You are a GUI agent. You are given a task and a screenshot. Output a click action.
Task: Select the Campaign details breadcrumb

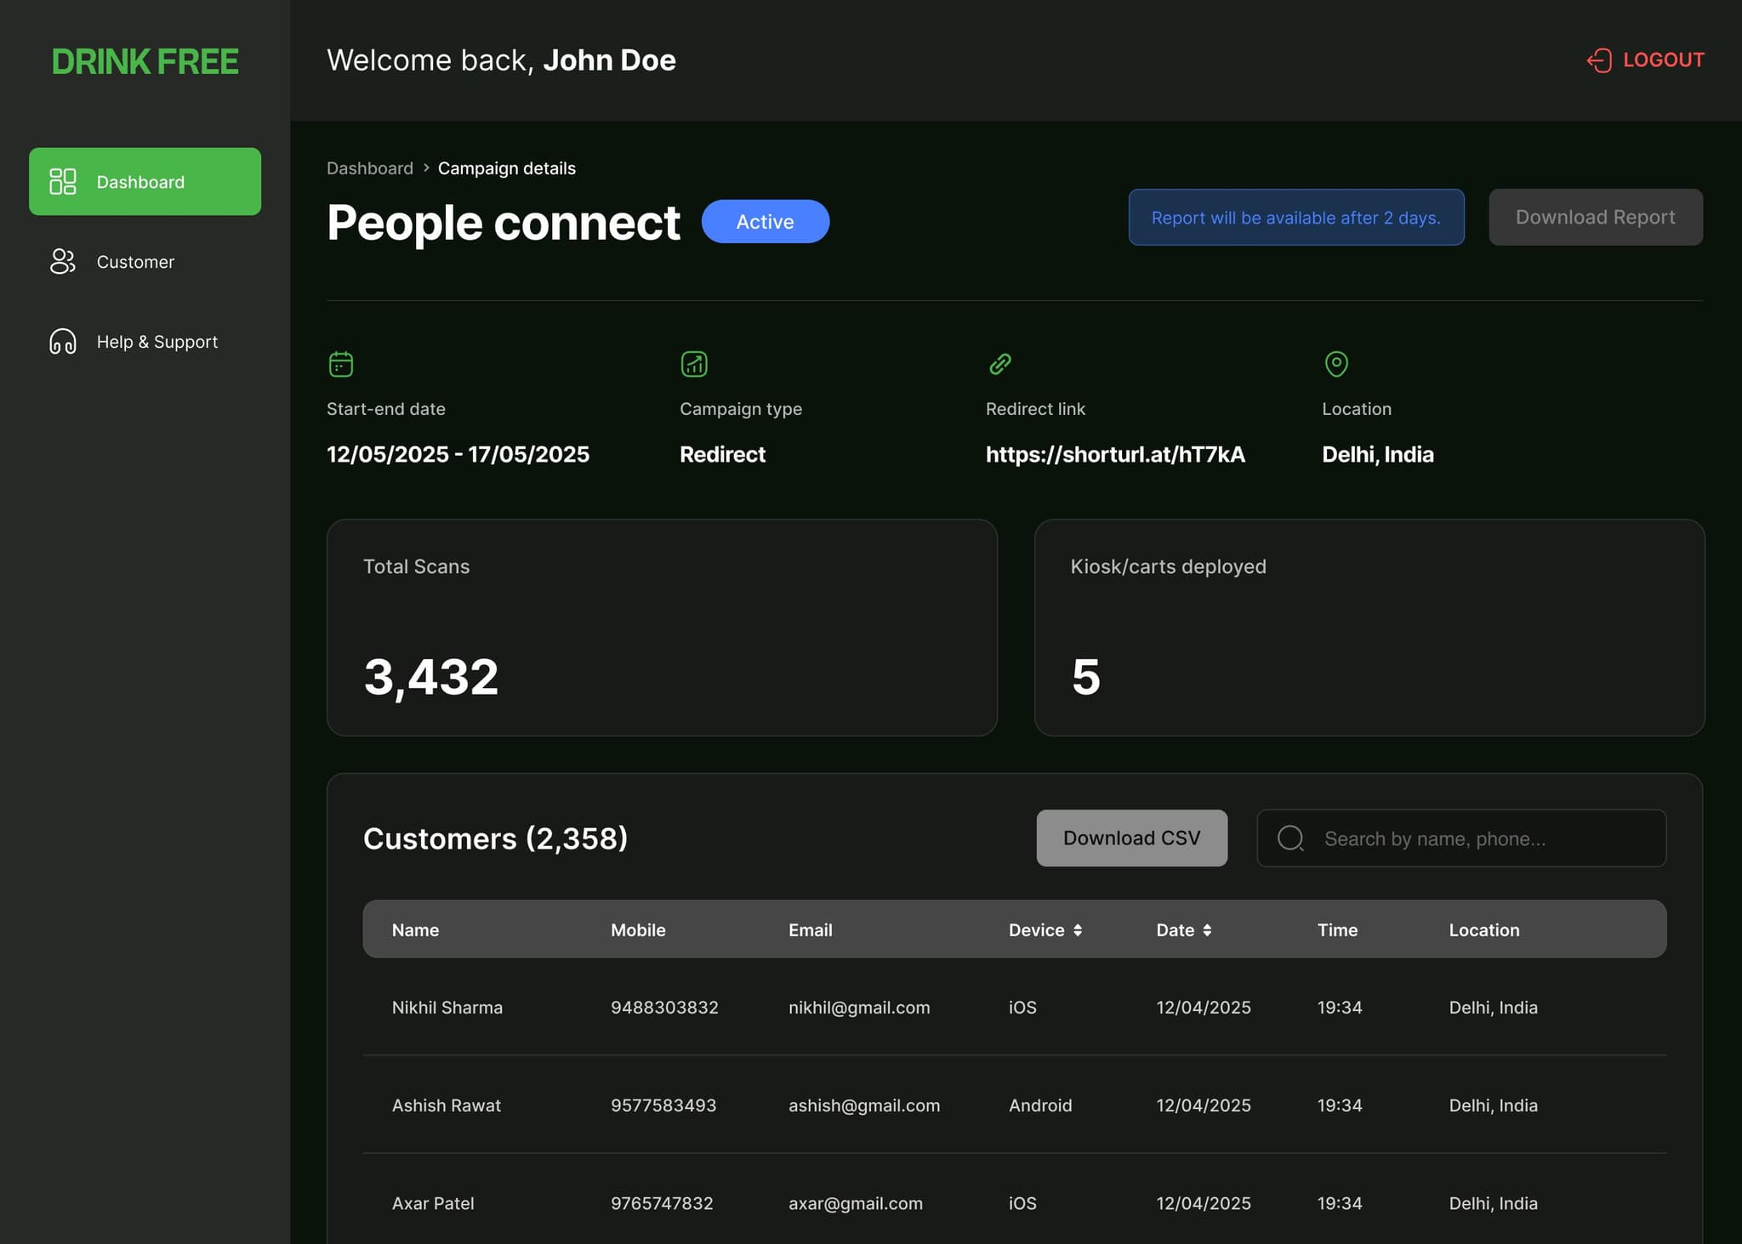click(x=507, y=168)
